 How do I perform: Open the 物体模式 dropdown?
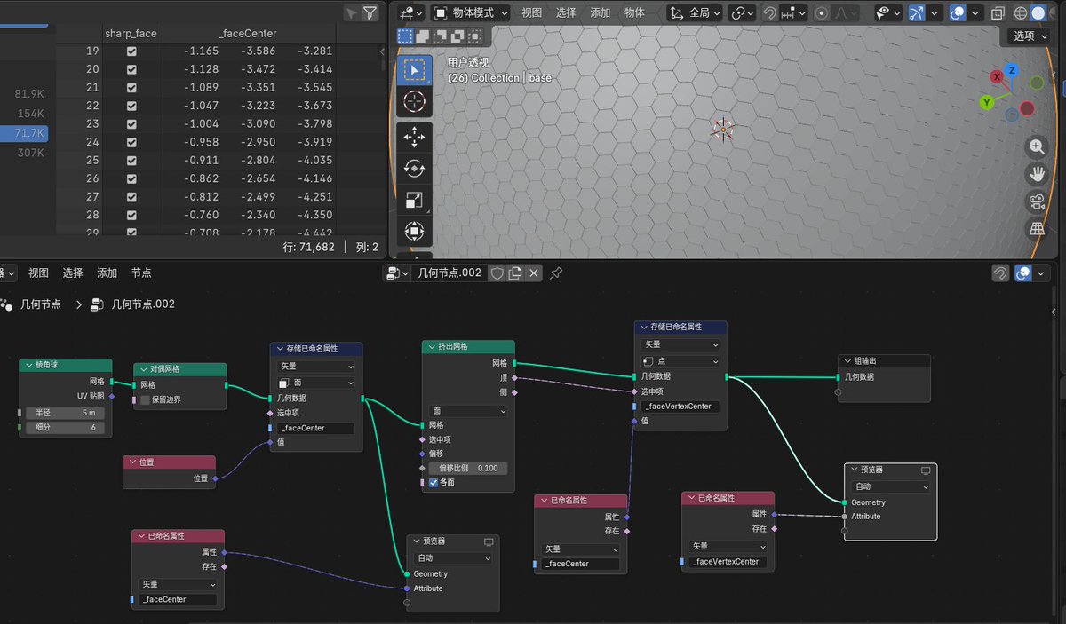point(471,12)
